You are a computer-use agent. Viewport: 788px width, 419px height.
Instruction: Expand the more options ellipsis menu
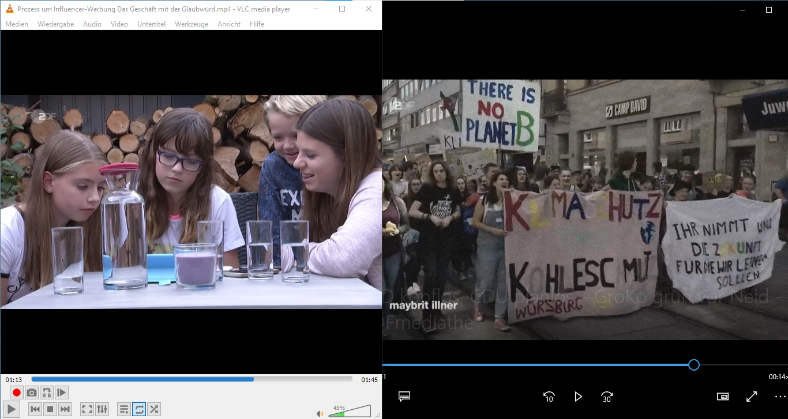point(780,397)
